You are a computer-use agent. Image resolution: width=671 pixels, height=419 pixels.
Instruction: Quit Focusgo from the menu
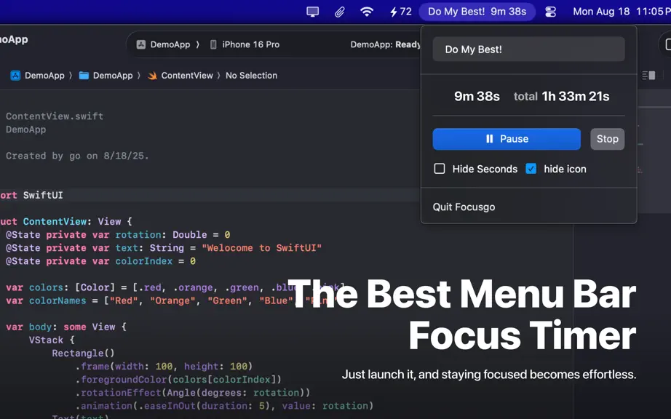[464, 207]
